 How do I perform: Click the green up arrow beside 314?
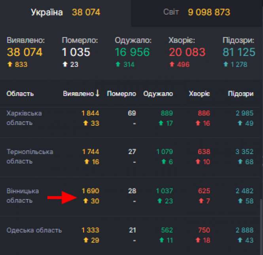pos(118,65)
